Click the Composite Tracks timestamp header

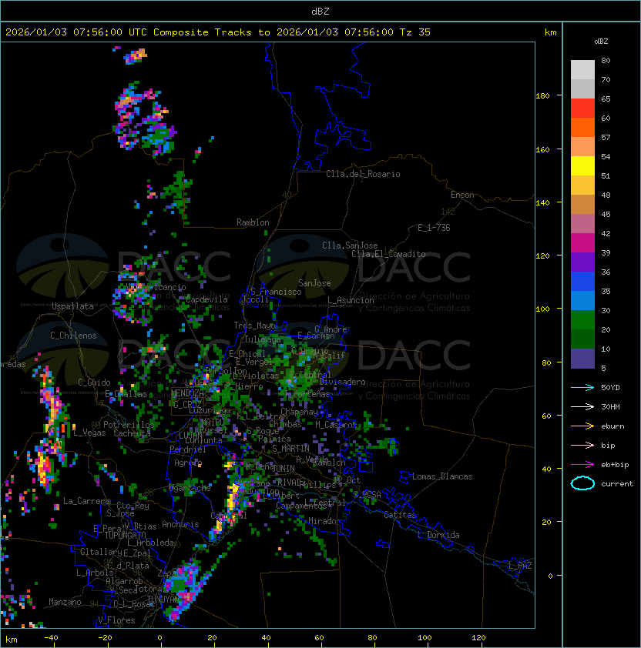click(x=218, y=32)
